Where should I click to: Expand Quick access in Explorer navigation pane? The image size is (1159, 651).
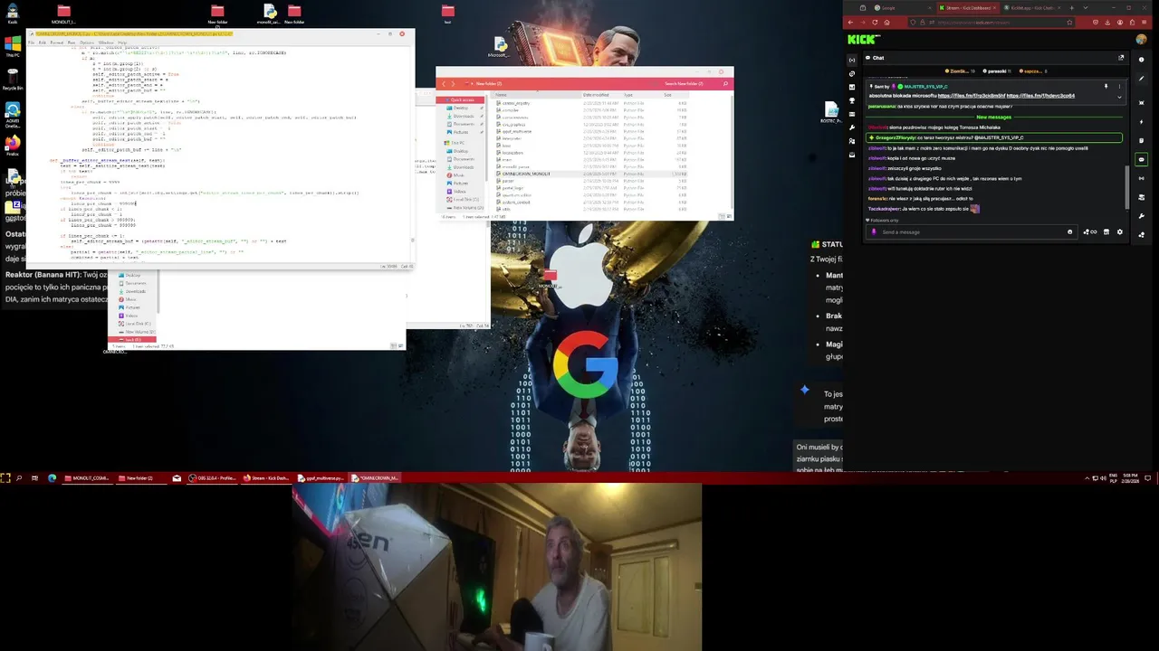click(x=462, y=99)
